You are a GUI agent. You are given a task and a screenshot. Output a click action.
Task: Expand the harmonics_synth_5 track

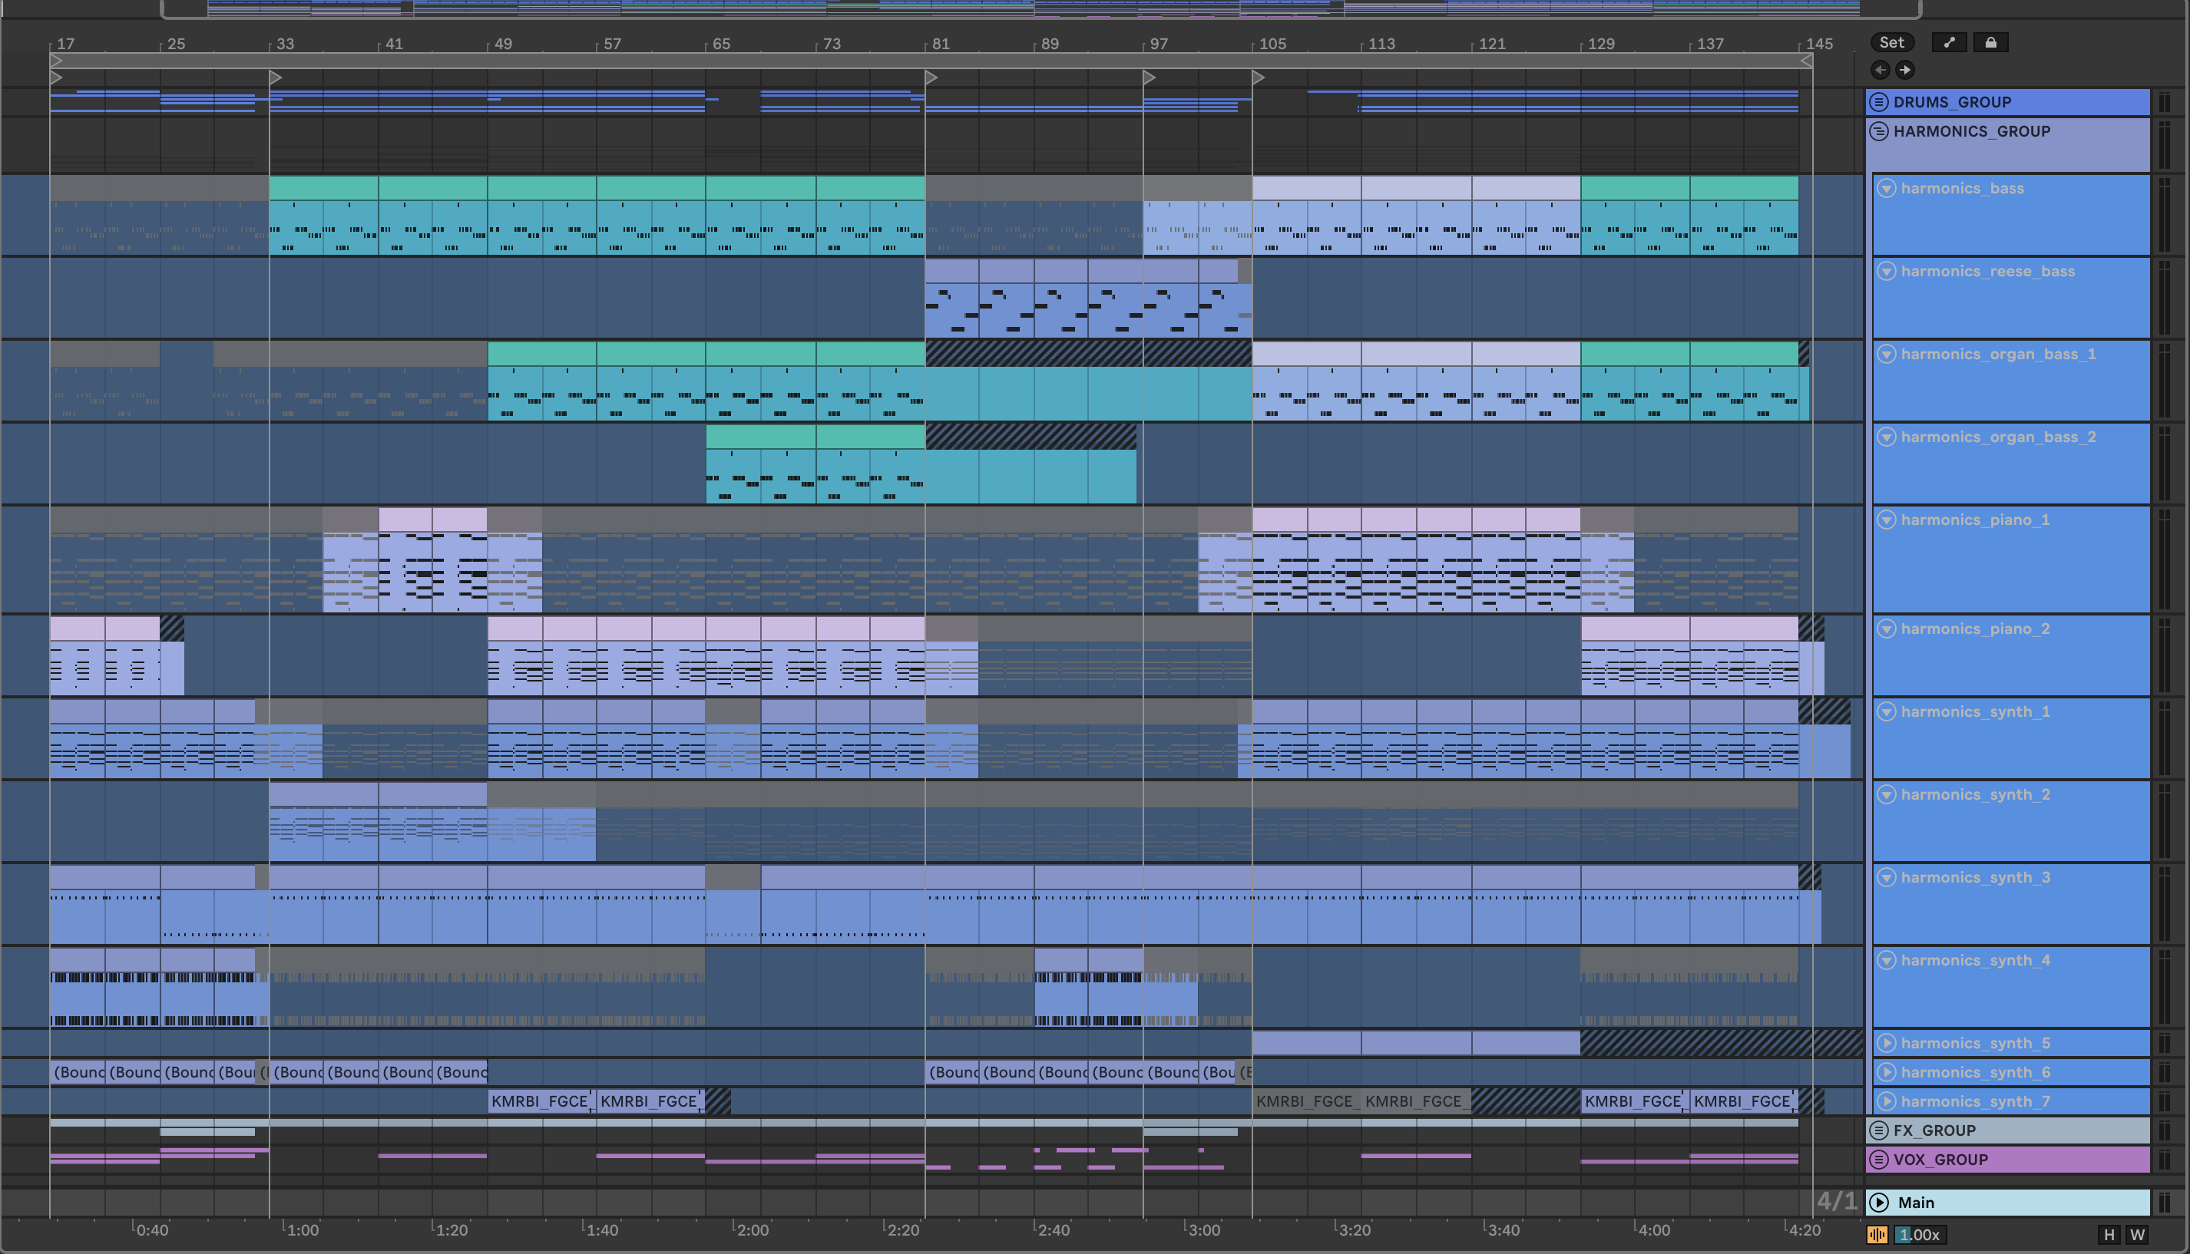coord(1887,1043)
